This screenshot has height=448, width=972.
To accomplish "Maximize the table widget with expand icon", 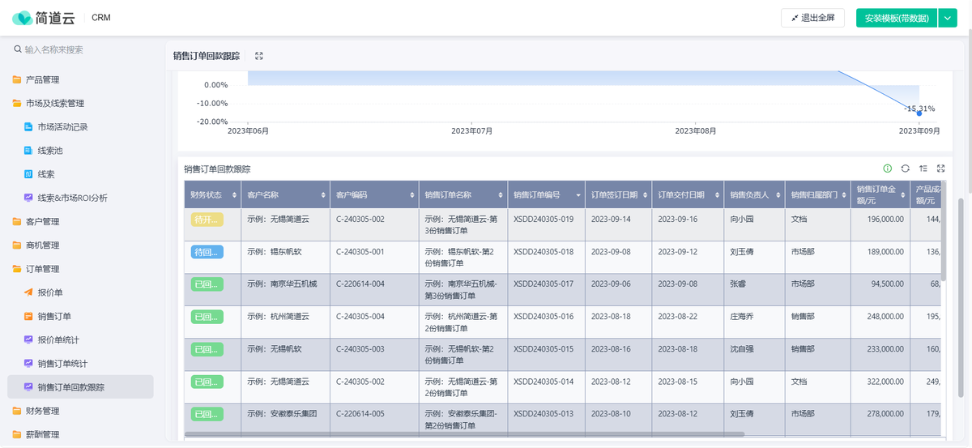I will tap(940, 169).
